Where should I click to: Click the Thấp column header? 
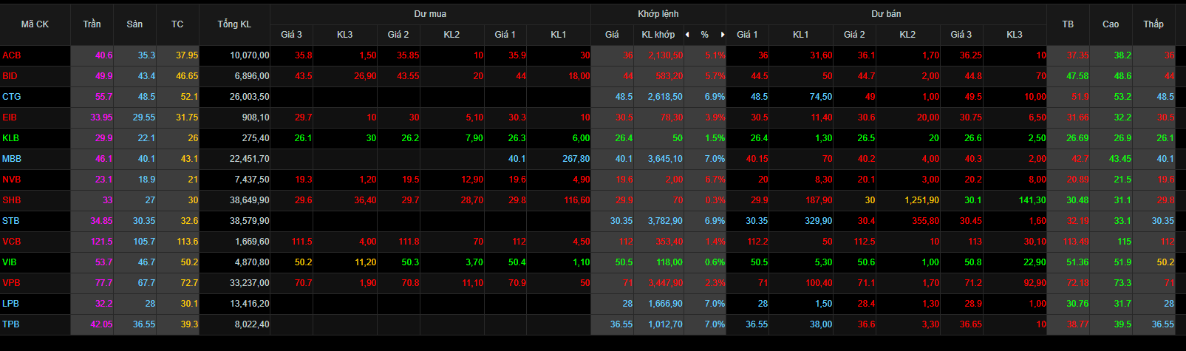click(1153, 24)
